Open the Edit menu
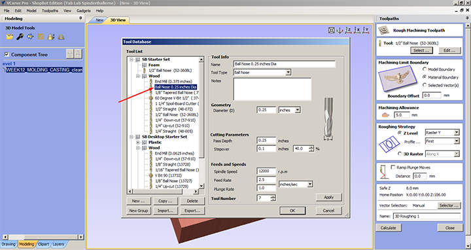471x250 pixels. [x=18, y=11]
